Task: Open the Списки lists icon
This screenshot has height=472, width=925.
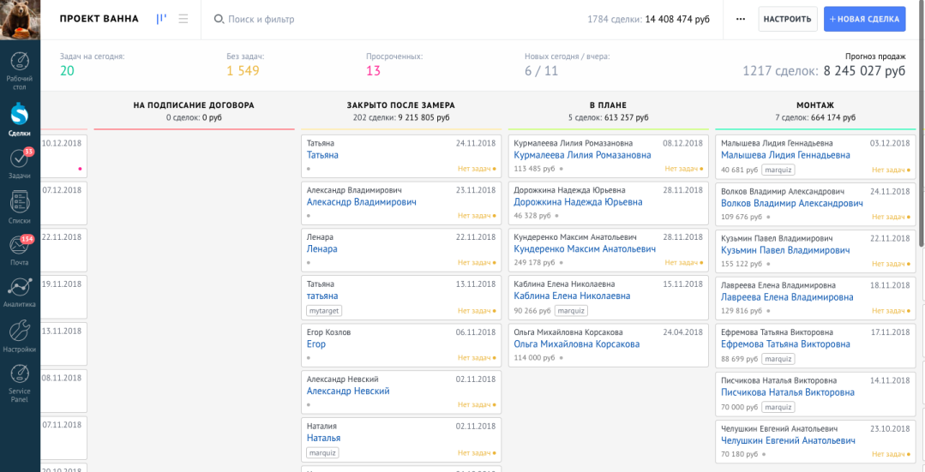Action: click(20, 206)
